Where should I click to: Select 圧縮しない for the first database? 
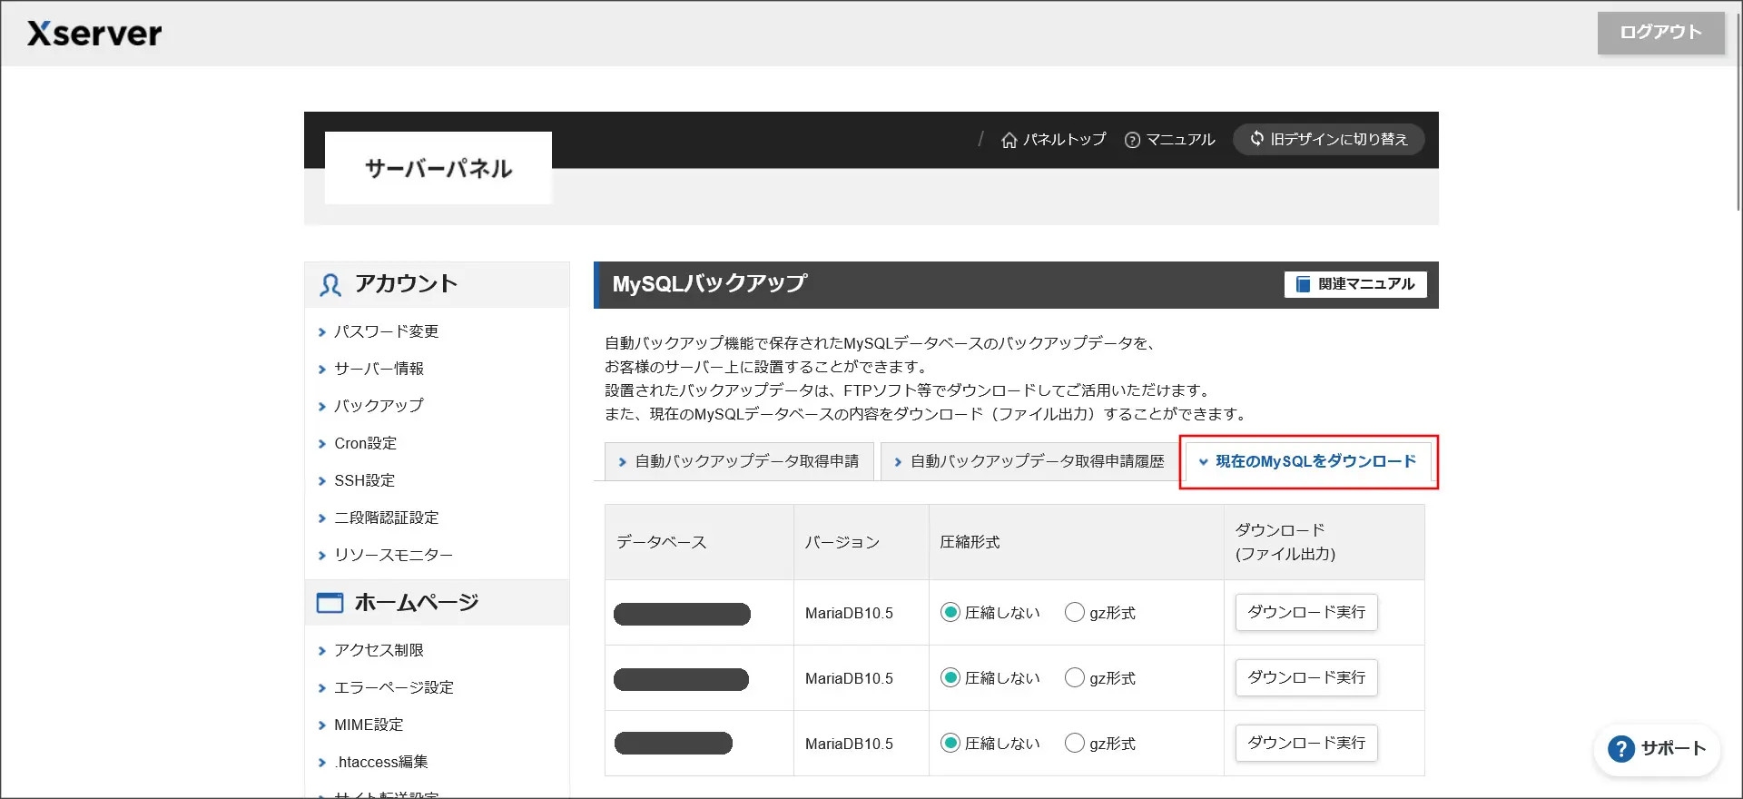[950, 613]
